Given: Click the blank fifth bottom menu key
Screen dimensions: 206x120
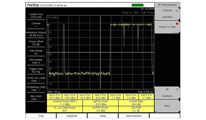Looking at the screenshot, I should (x=165, y=116).
